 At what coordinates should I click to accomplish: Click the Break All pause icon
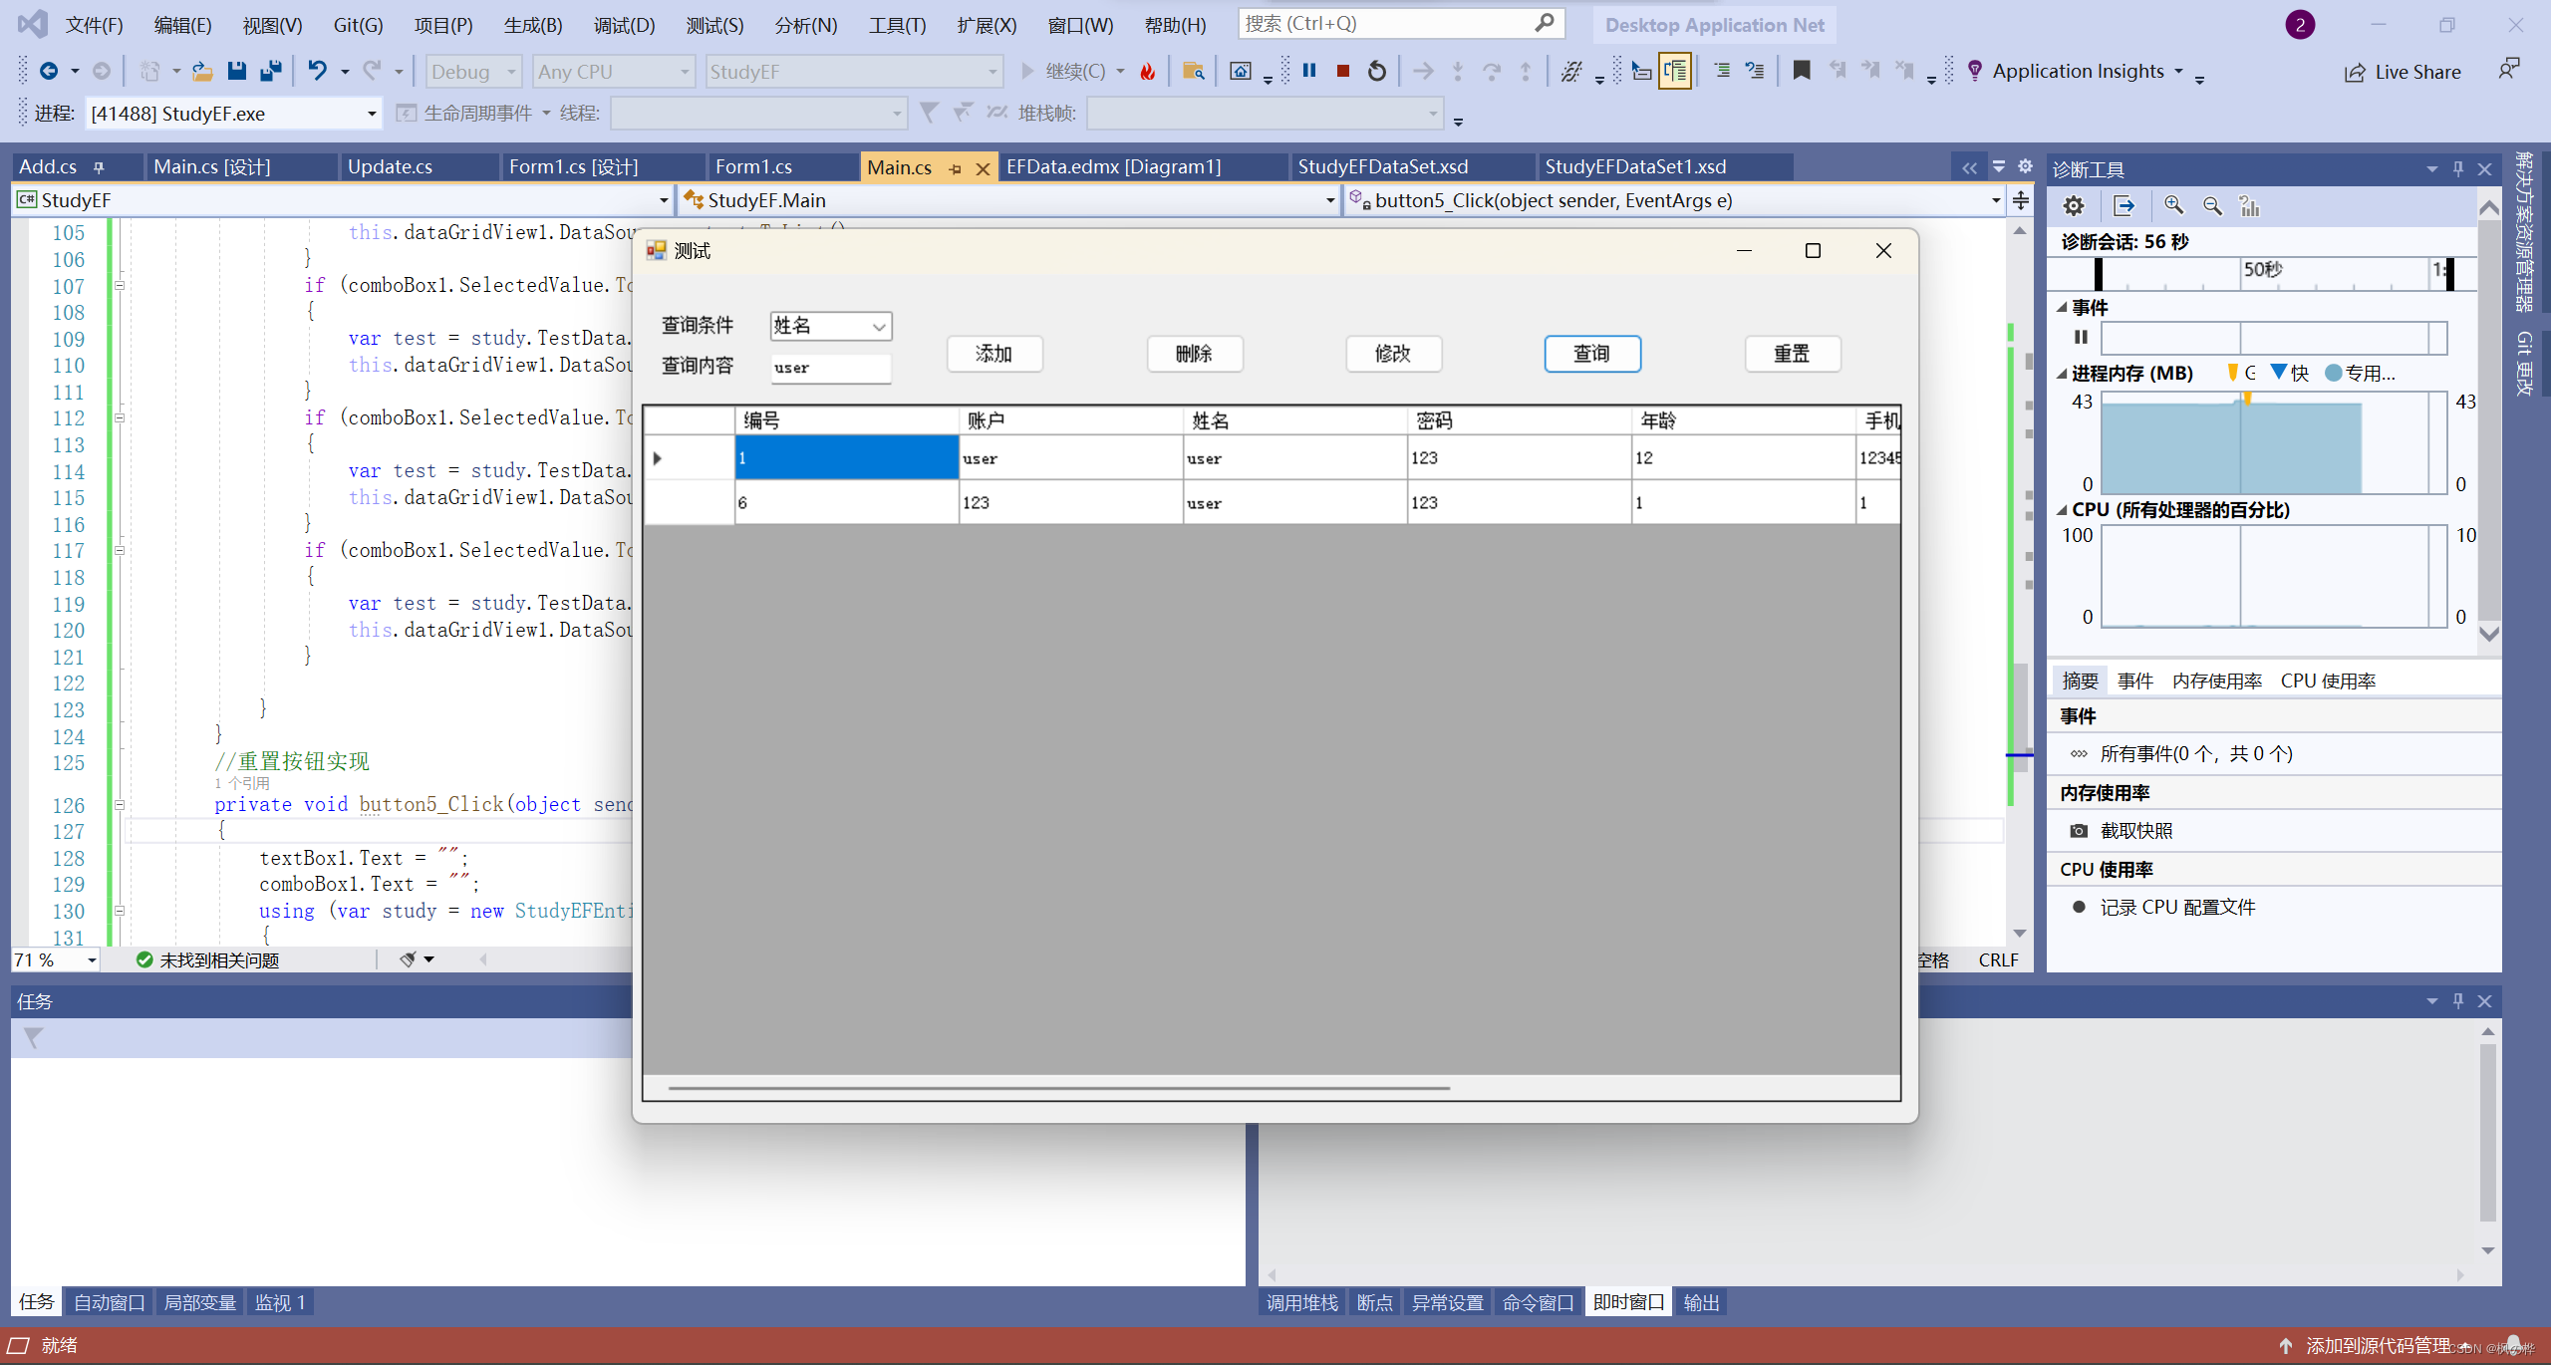tap(1309, 71)
